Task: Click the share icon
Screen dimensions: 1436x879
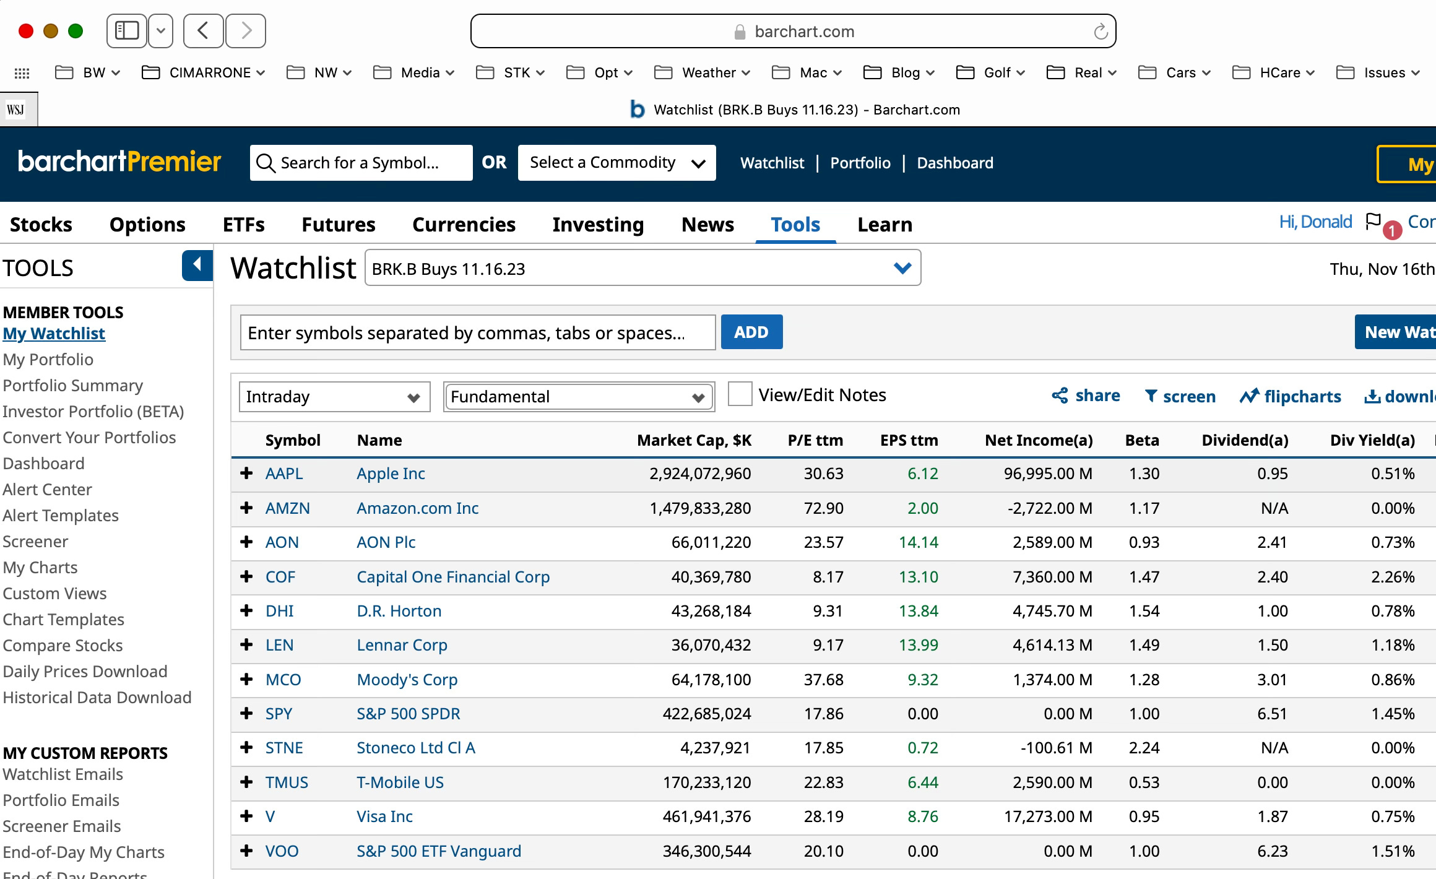Action: (x=1060, y=396)
